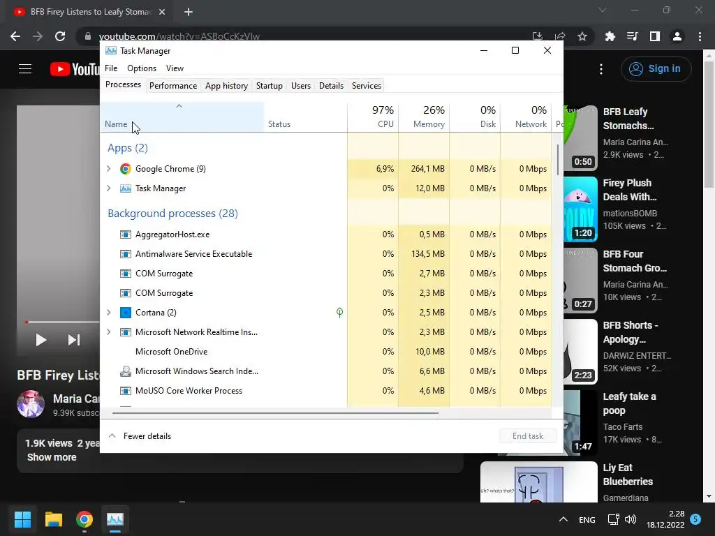Reload the page in Chrome
This screenshot has height=536, width=715.
[x=60, y=36]
